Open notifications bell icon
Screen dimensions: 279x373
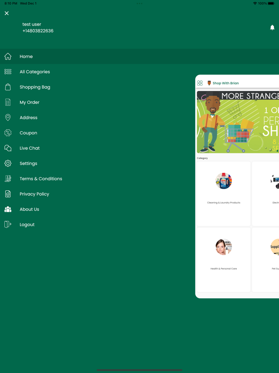(x=272, y=28)
